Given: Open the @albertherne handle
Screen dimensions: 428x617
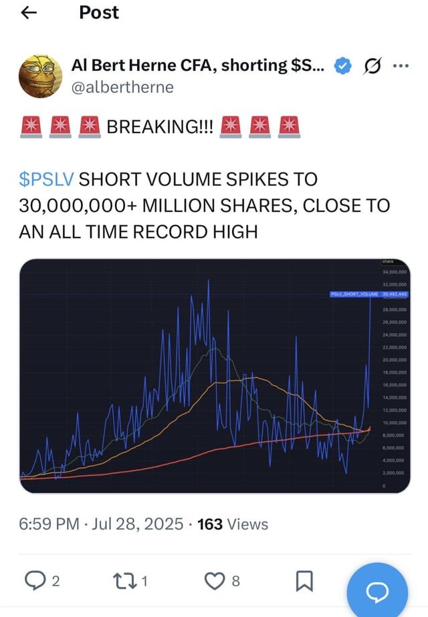Looking at the screenshot, I should coord(122,88).
